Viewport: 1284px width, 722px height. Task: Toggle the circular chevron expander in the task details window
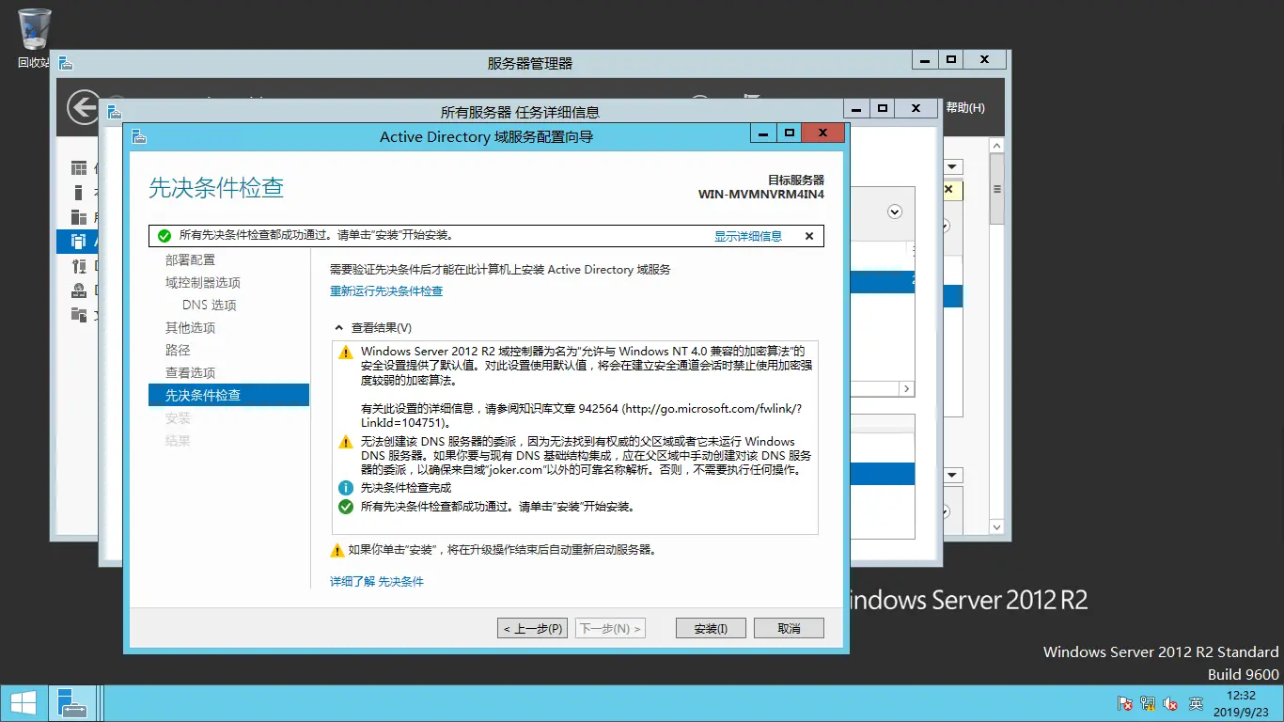tap(895, 212)
